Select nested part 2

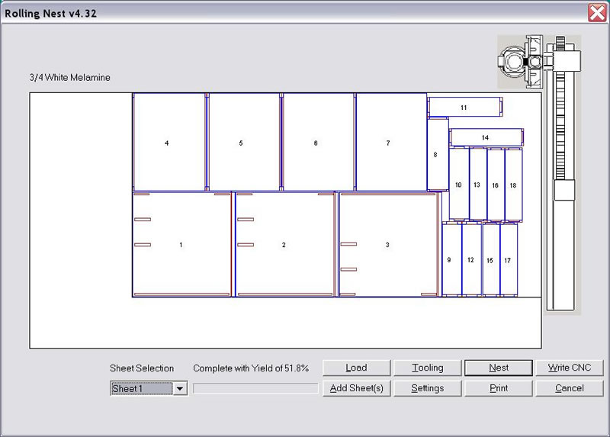[285, 244]
